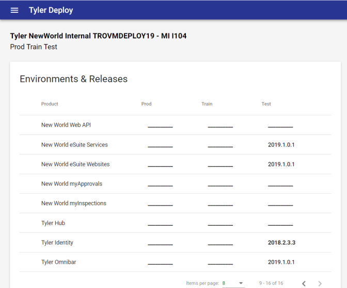The image size is (347, 288).
Task: Select the Tyler Hub row
Action: [x=53, y=223]
